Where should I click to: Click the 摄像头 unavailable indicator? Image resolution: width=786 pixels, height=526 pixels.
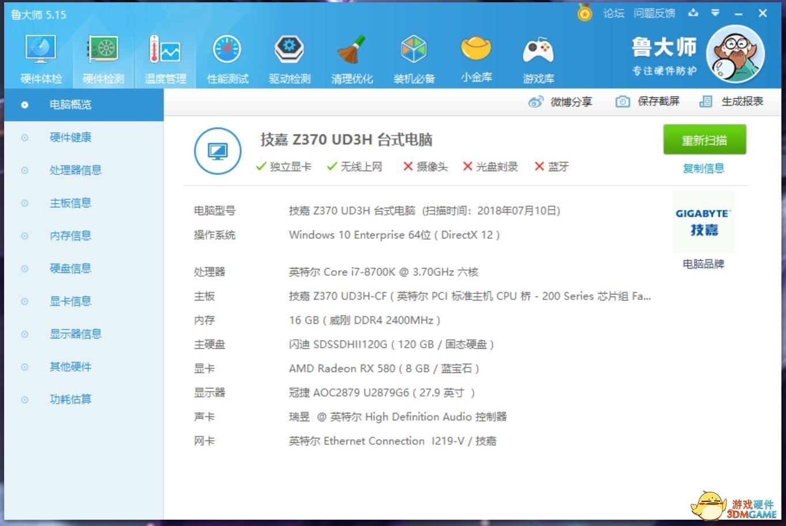point(425,167)
